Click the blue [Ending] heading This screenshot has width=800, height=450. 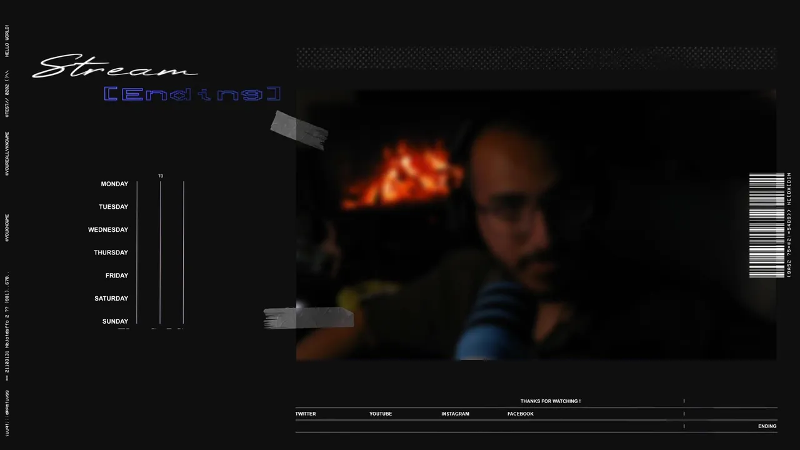pyautogui.click(x=192, y=94)
